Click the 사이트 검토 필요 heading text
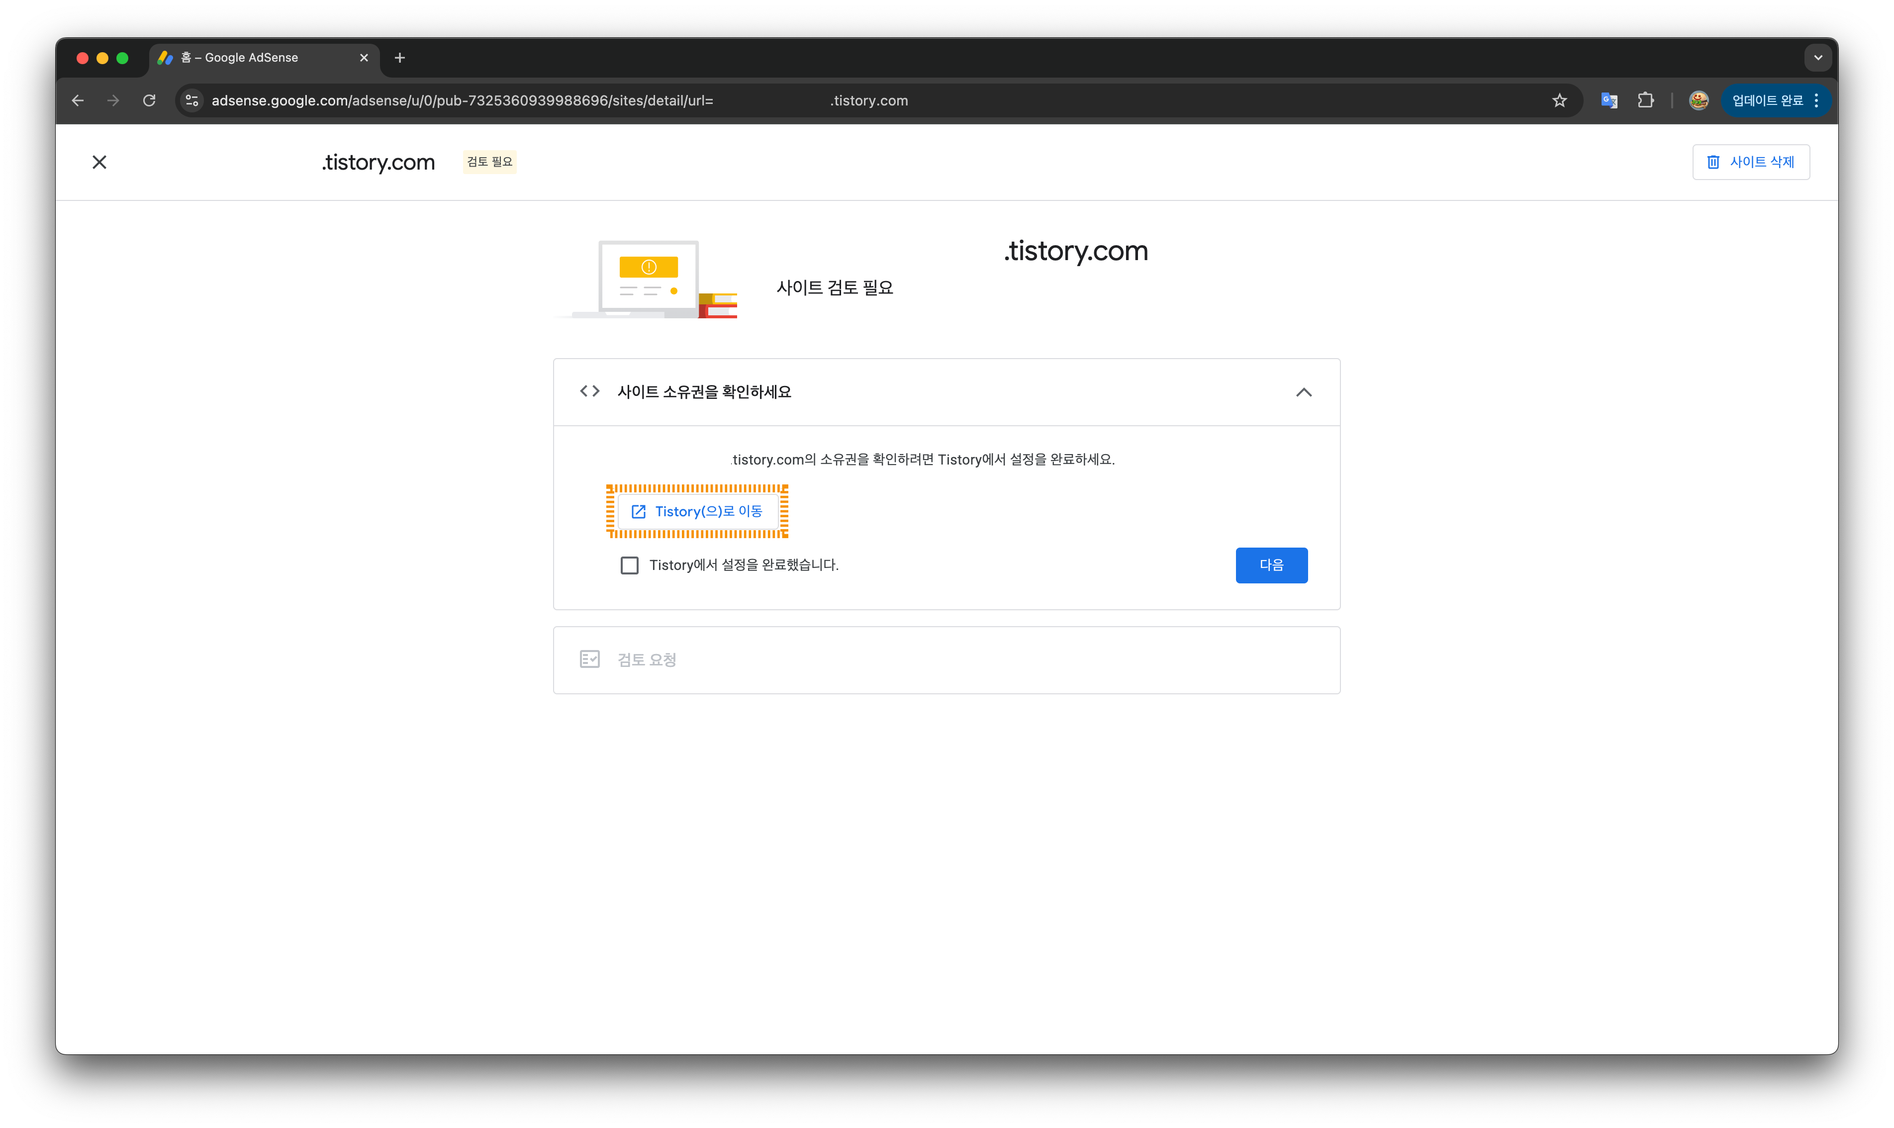1894x1128 pixels. click(835, 288)
